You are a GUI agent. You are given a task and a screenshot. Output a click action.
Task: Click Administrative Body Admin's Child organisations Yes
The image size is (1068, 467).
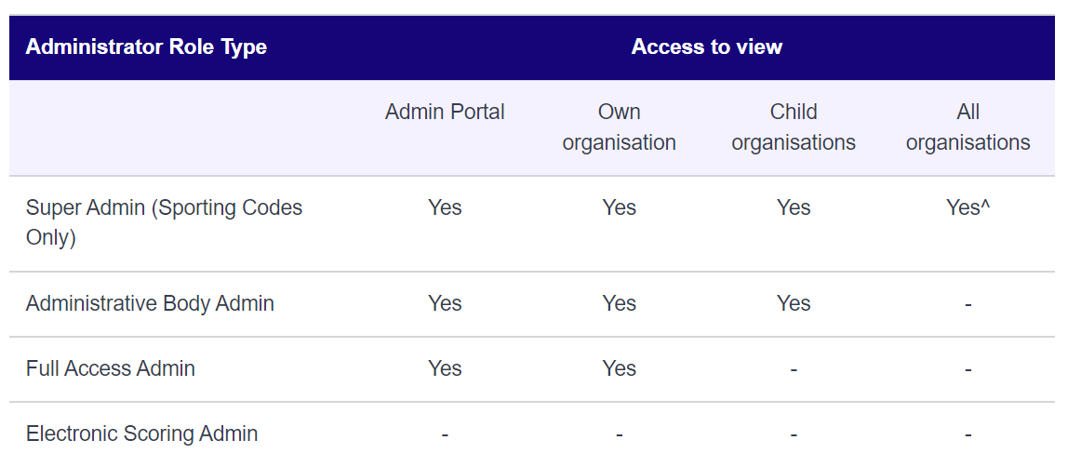click(x=794, y=303)
